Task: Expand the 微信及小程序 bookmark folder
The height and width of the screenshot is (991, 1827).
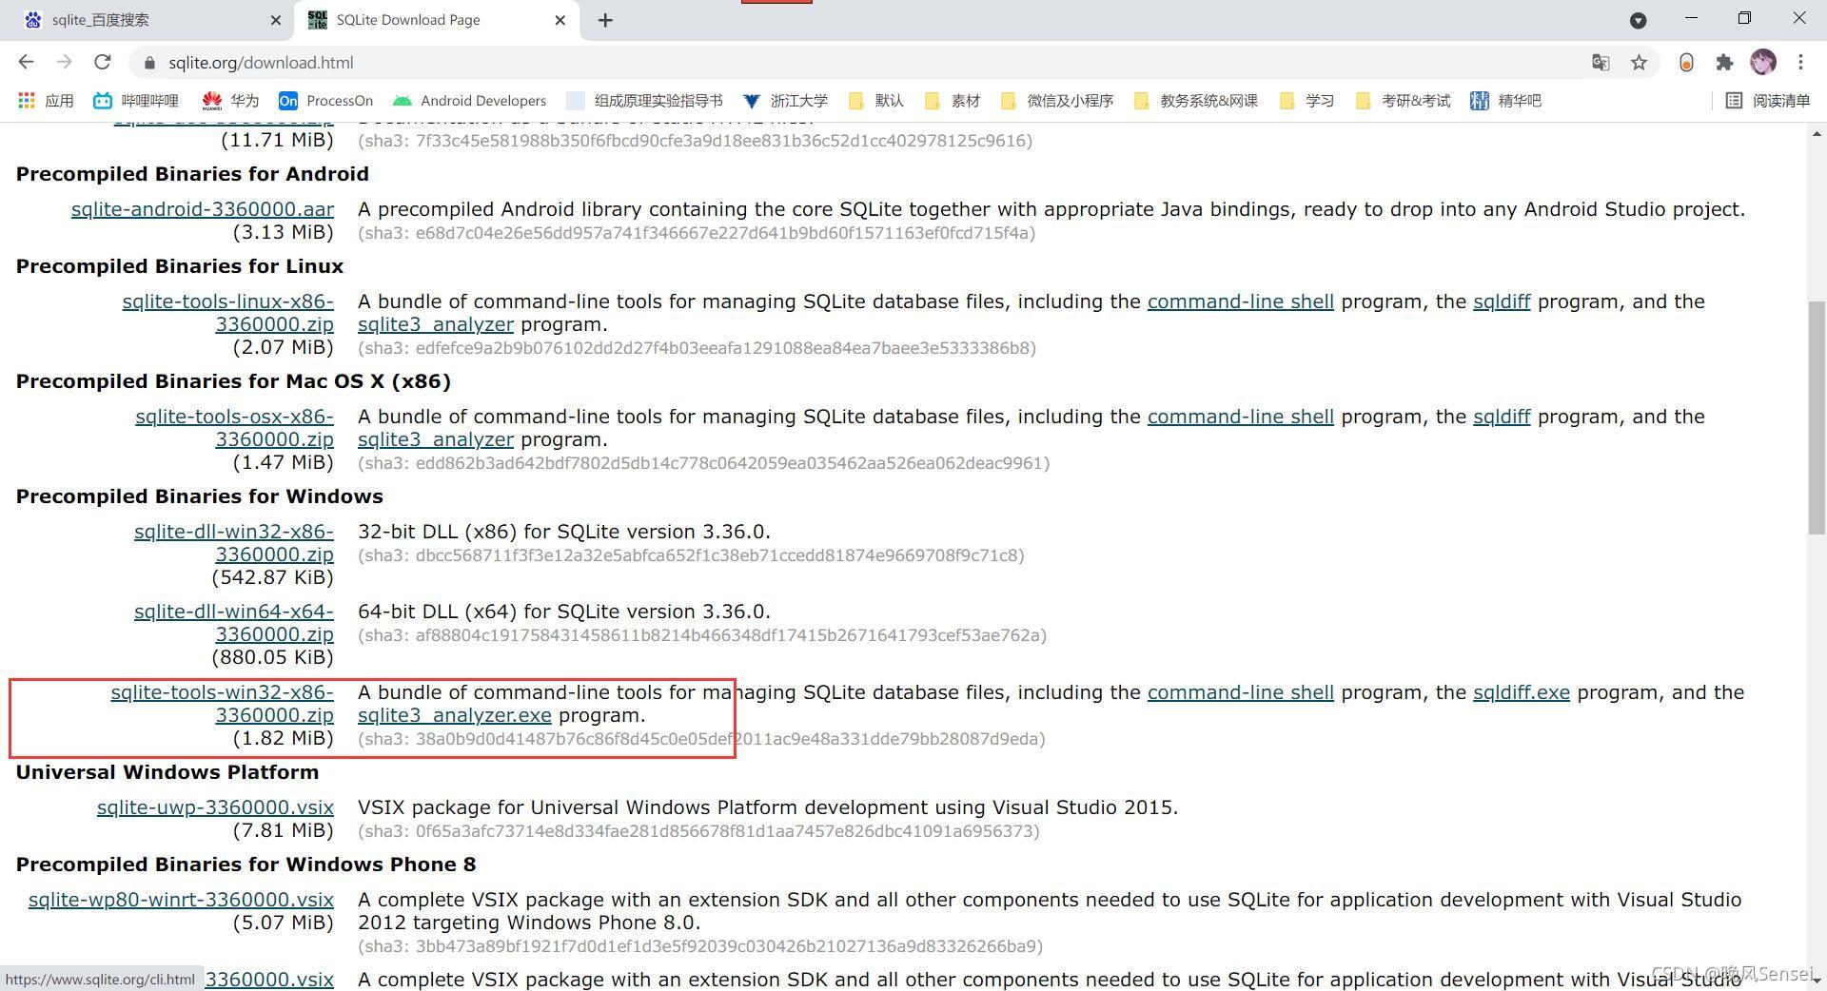Action: (1057, 101)
